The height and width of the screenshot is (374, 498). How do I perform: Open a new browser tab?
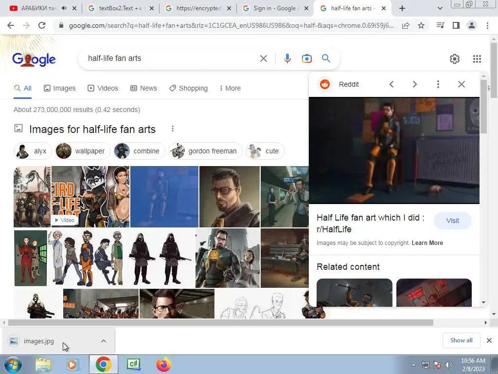[402, 8]
